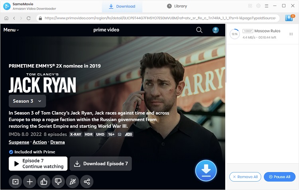The image size is (299, 190).
Task: Play Episode 7 Continue watching
Action: tap(38, 163)
